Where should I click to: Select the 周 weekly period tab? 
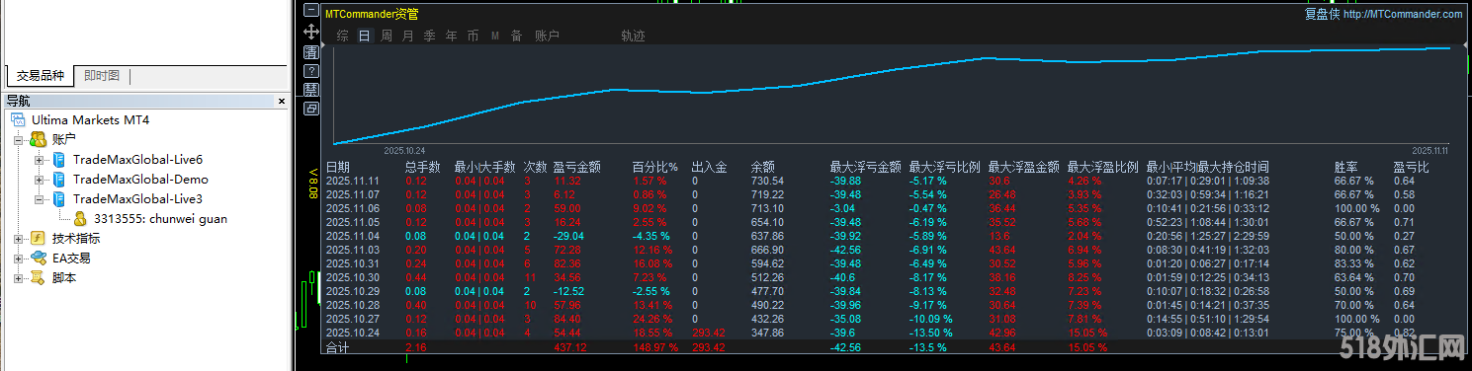[x=387, y=36]
